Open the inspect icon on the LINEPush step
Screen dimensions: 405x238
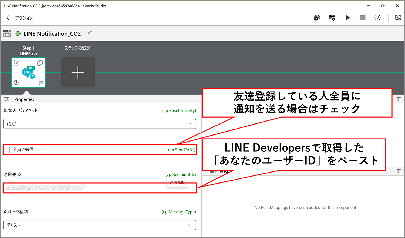pos(16,62)
